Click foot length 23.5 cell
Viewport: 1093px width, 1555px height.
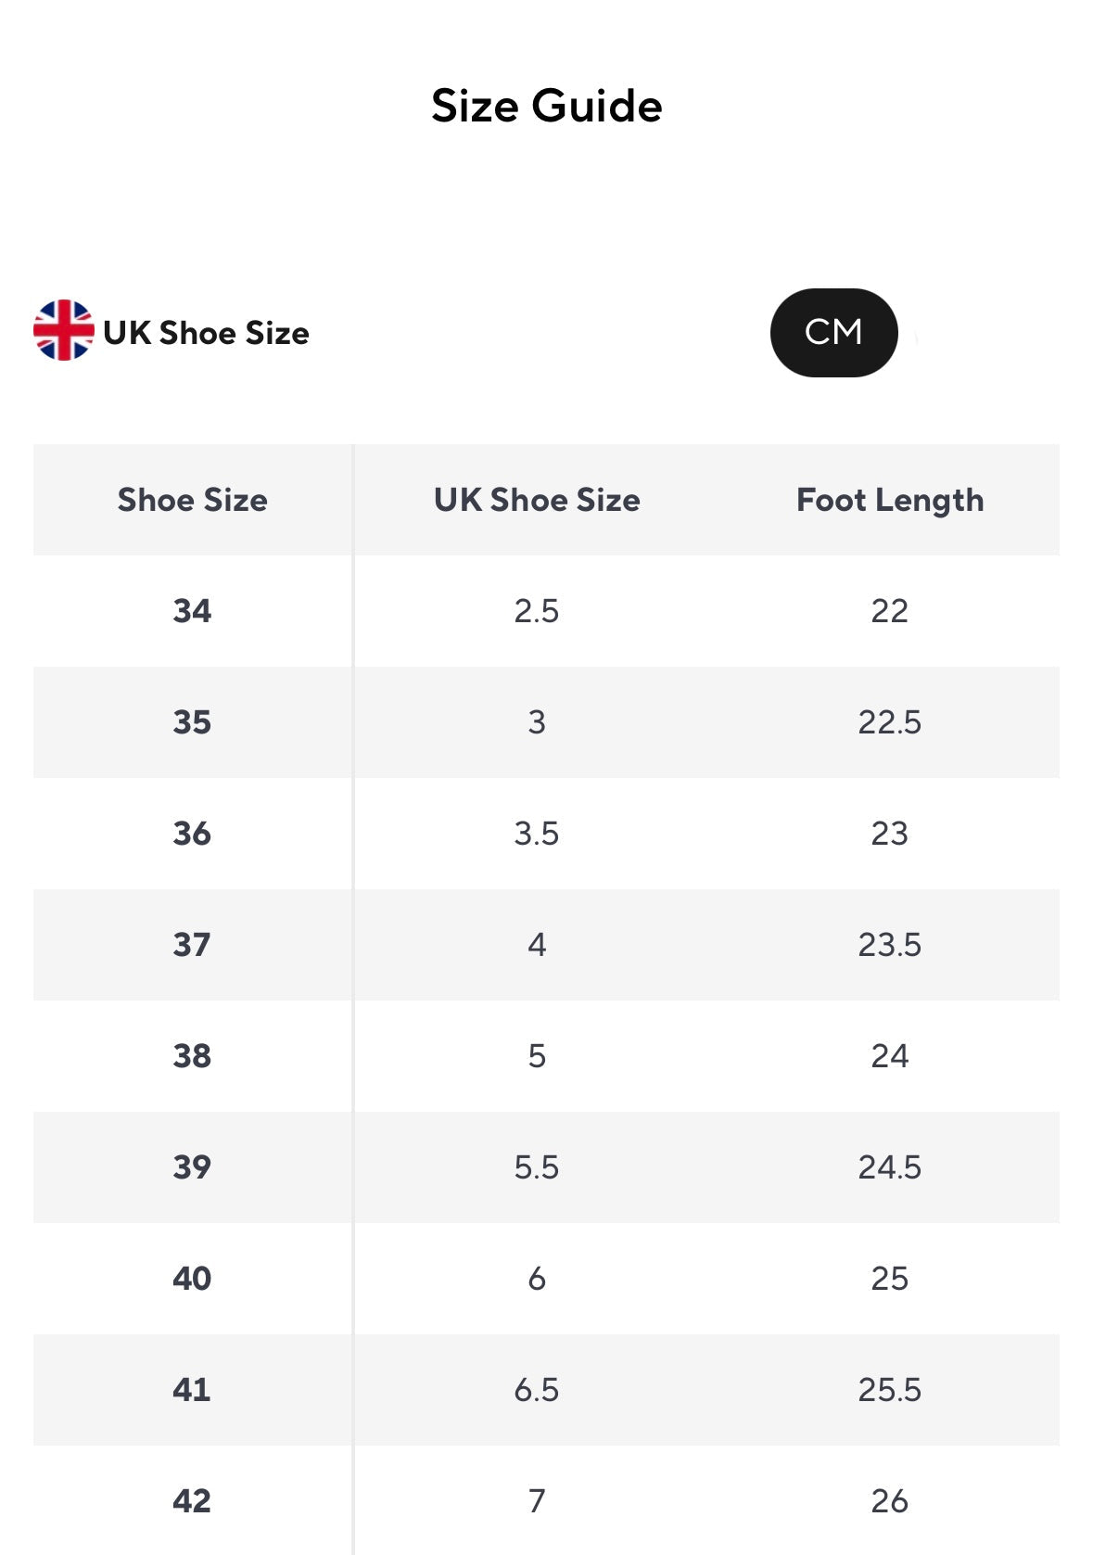(889, 945)
